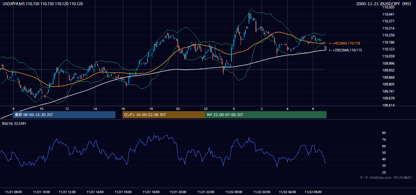Click RSI scale level 70
Screen dimensions: 416x195
point(384,139)
